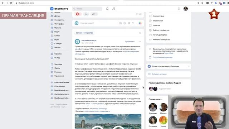Open the 'Омск — столица мира' link
The height and width of the screenshot is (129, 229).
point(95,104)
